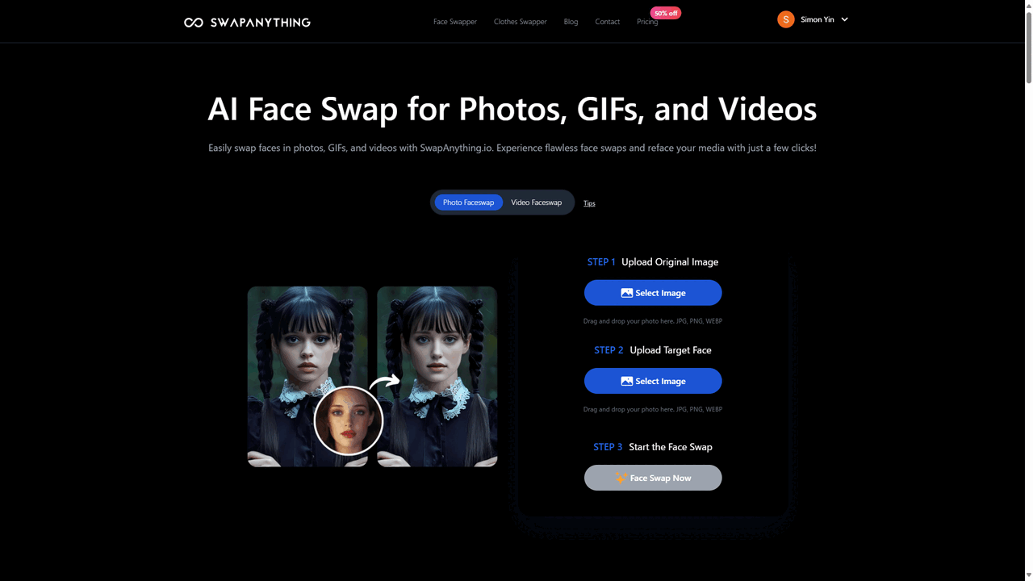Image resolution: width=1033 pixels, height=581 pixels.
Task: Click the Simon Yin username
Action: (818, 19)
